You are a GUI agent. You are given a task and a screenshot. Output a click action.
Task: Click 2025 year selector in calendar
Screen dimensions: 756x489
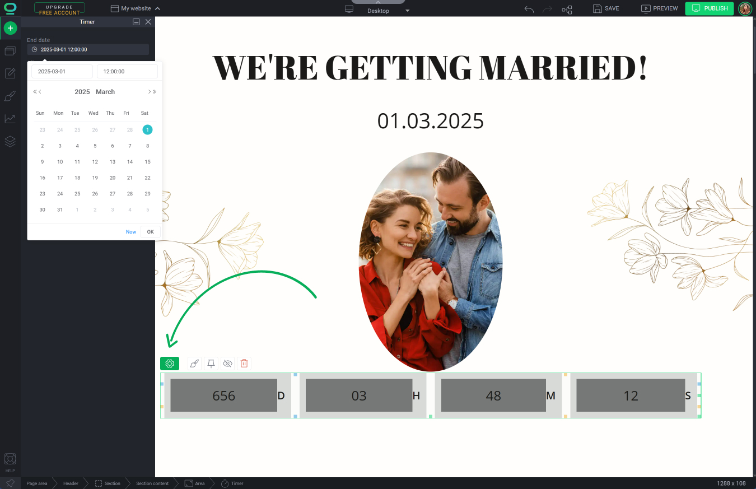pyautogui.click(x=82, y=92)
